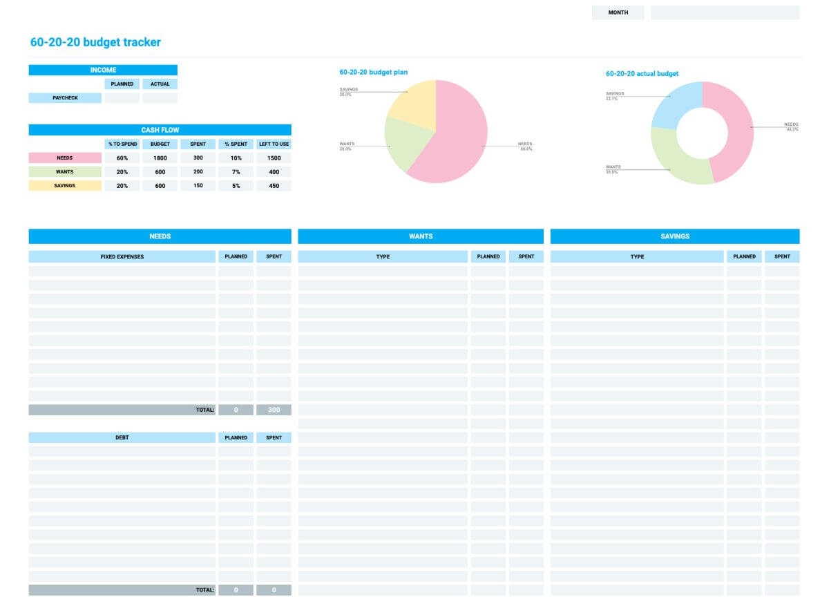
Task: Select the SAVINGS left to use value 450
Action: (x=274, y=185)
